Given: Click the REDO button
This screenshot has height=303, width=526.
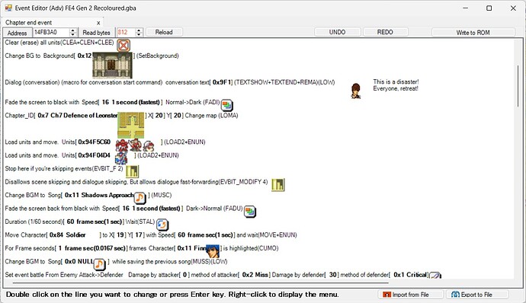Looking at the screenshot, I should pyautogui.click(x=385, y=32).
